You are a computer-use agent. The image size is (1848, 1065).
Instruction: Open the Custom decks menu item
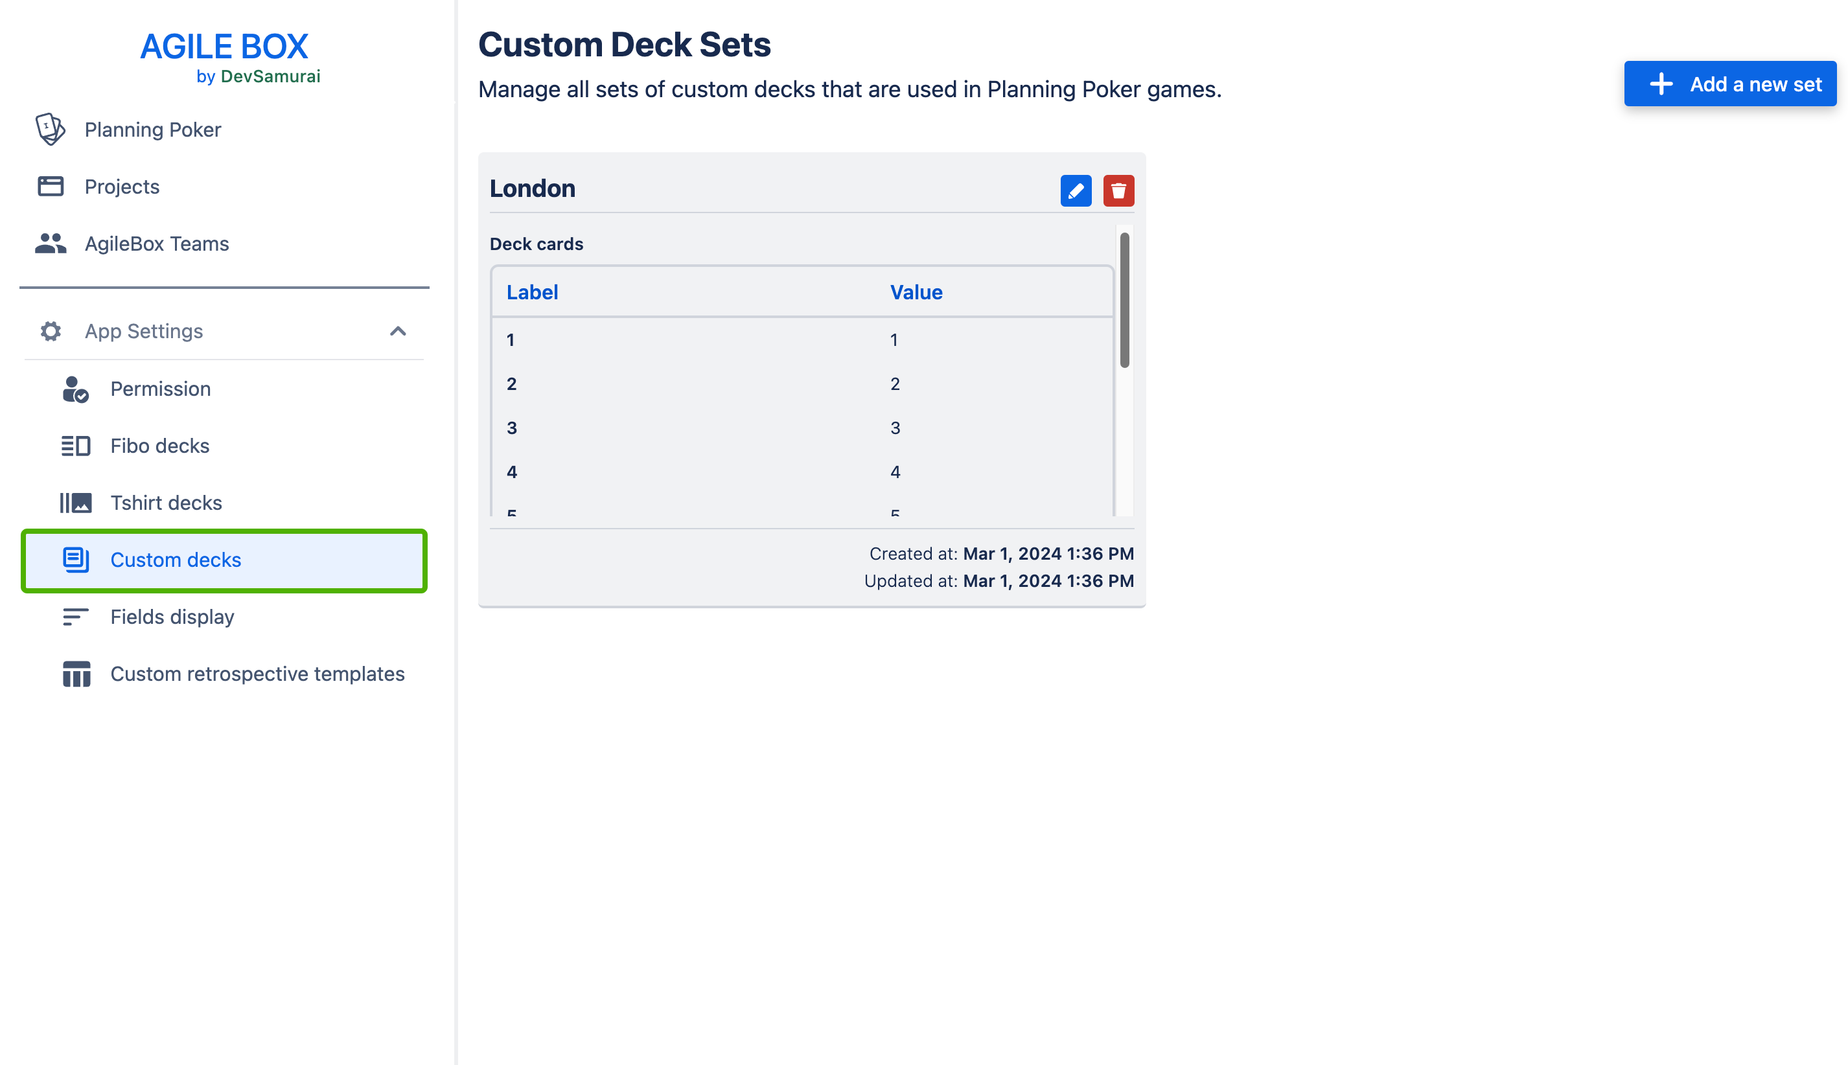click(224, 560)
